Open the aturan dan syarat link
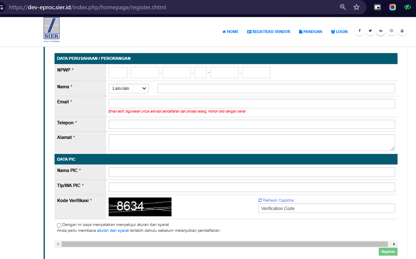The width and height of the screenshot is (416, 259). pyautogui.click(x=113, y=231)
